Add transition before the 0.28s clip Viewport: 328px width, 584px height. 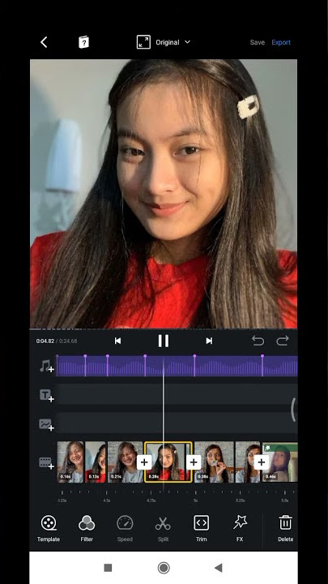click(x=144, y=462)
